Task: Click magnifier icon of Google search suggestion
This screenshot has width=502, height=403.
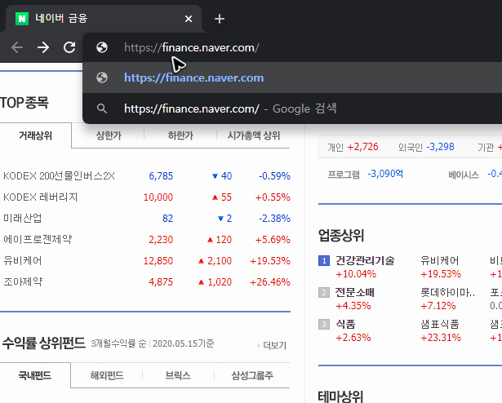Action: (102, 108)
